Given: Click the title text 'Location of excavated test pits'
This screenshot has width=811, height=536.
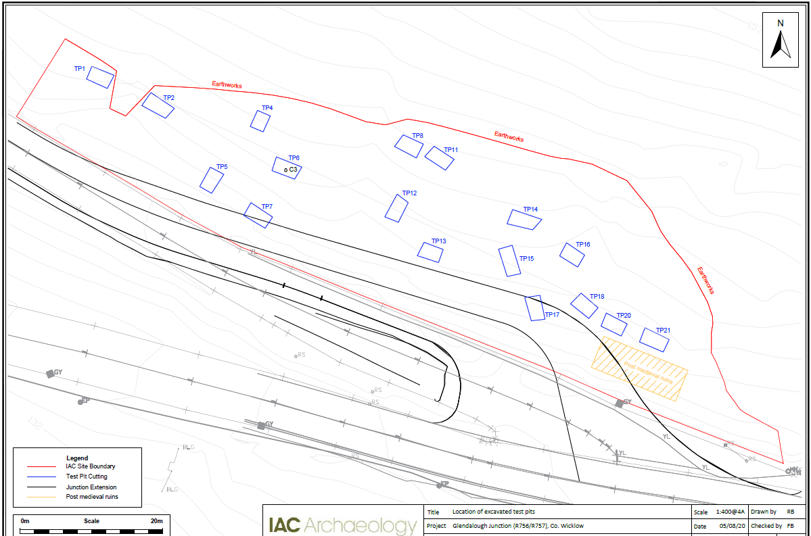Looking at the screenshot, I should coord(496,512).
